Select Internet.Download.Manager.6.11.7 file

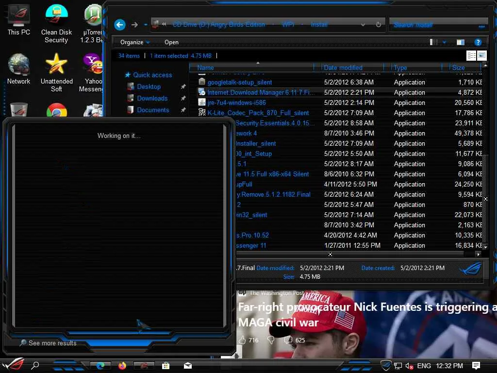[x=261, y=92]
